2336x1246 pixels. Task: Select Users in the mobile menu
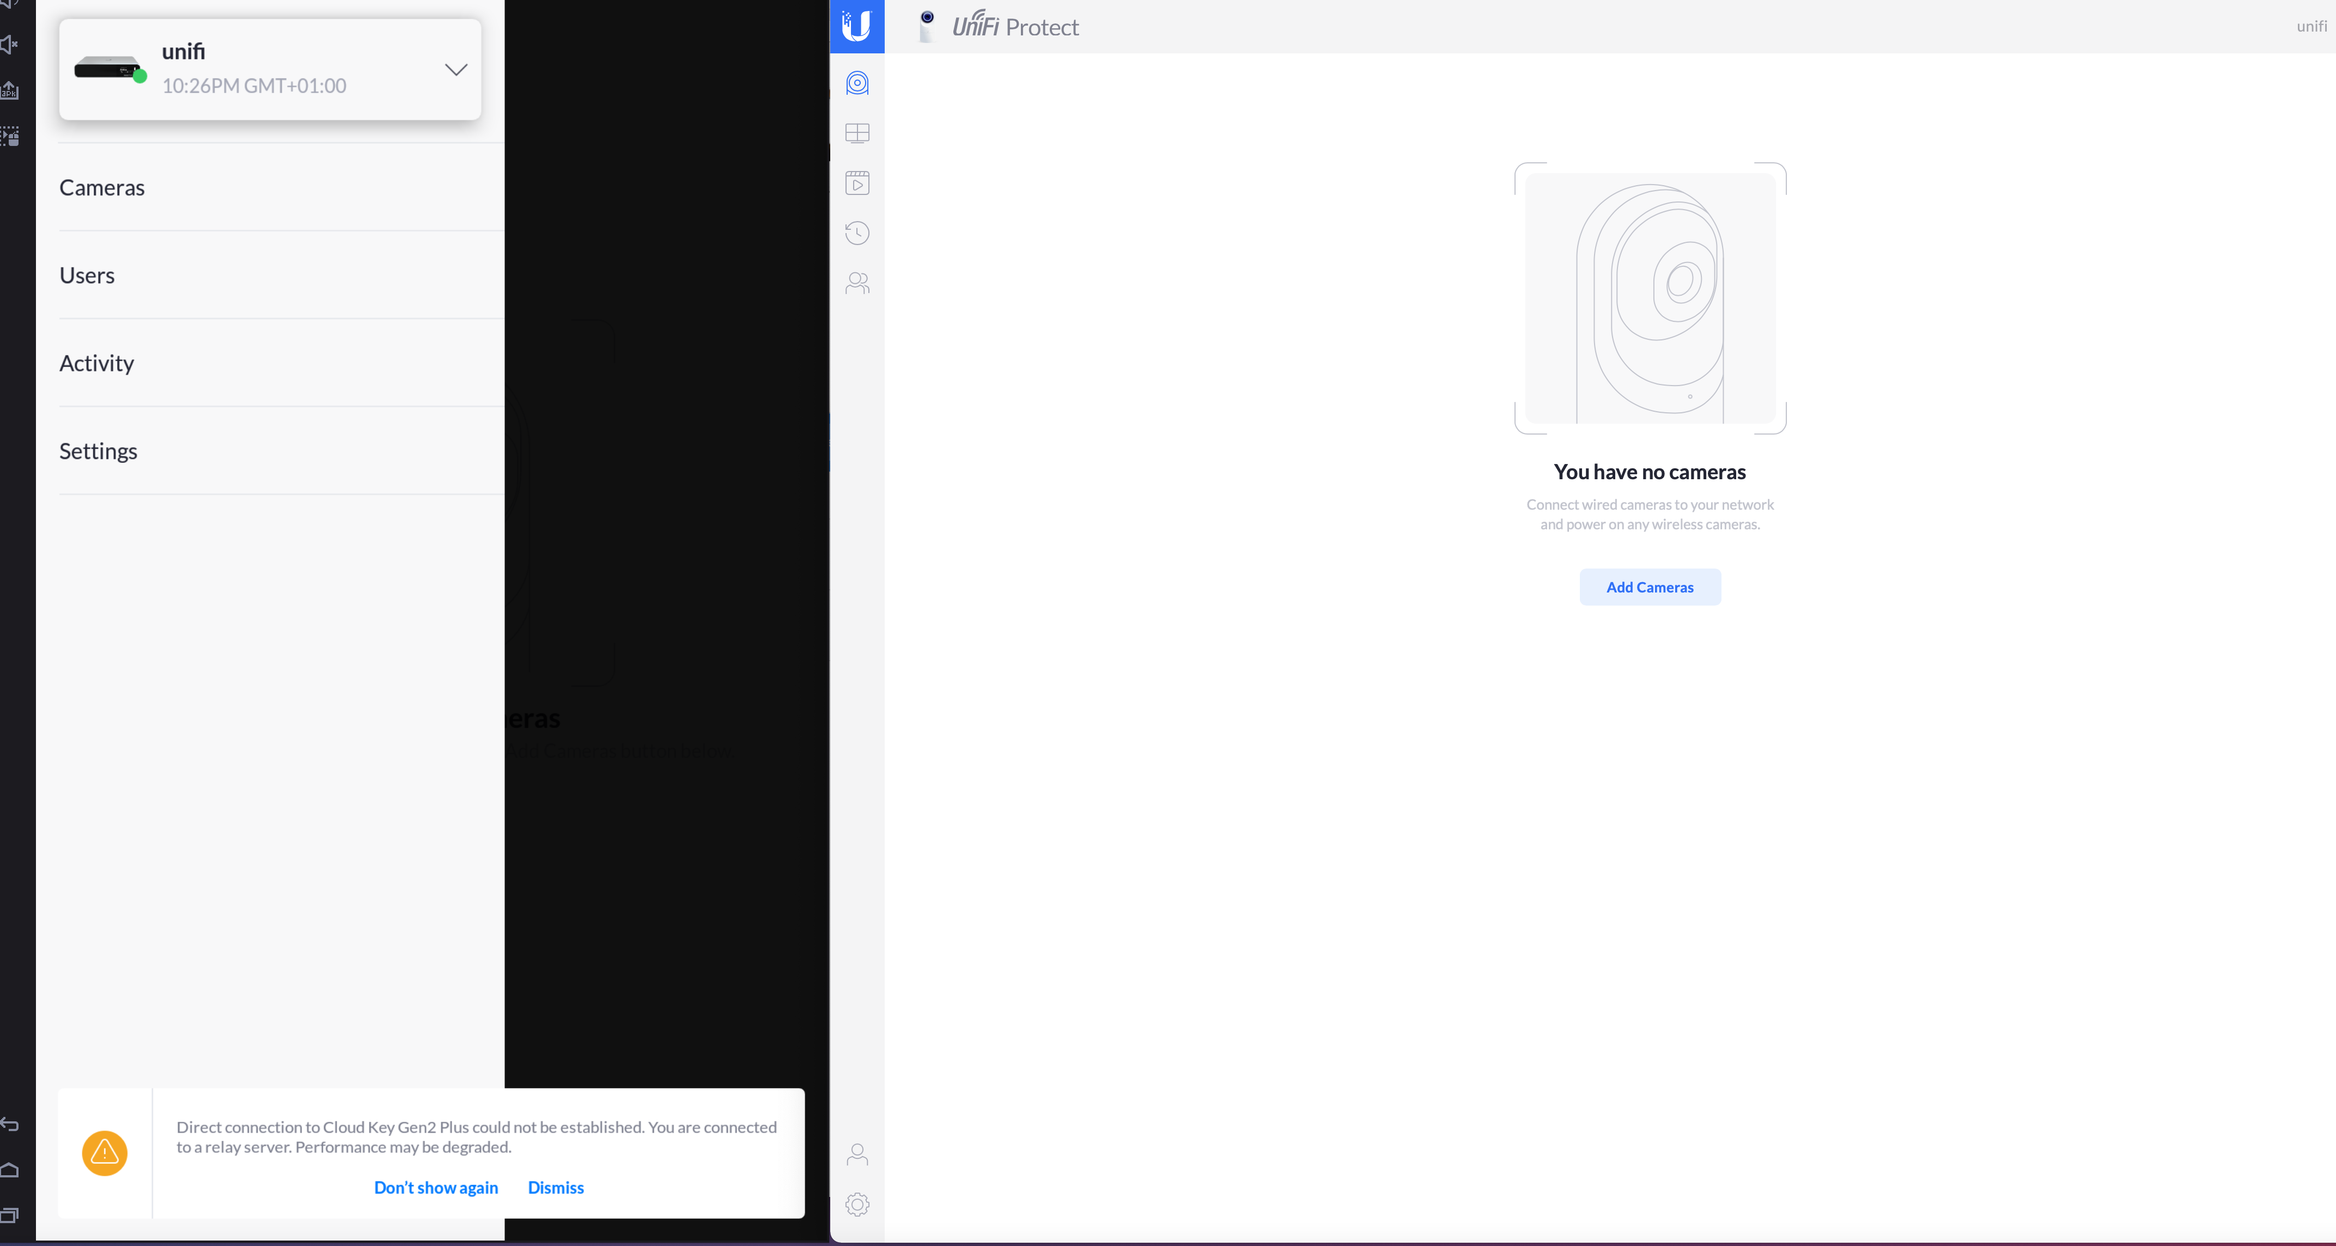[x=87, y=276]
